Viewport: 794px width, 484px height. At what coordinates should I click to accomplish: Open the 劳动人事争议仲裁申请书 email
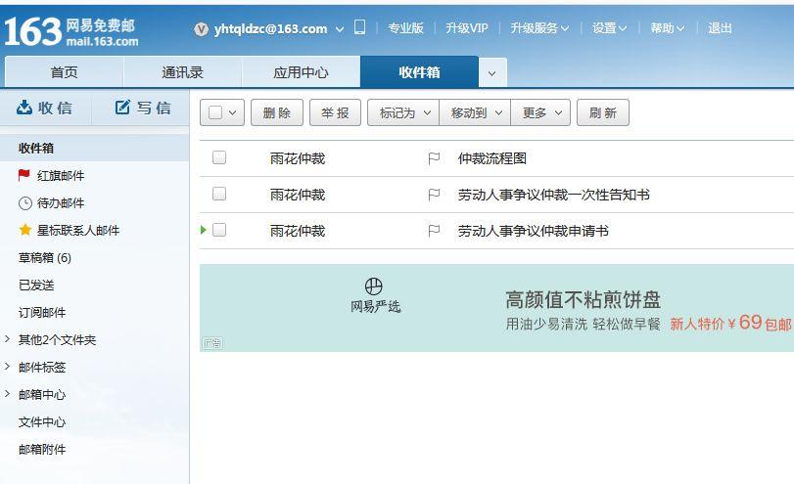coord(534,231)
